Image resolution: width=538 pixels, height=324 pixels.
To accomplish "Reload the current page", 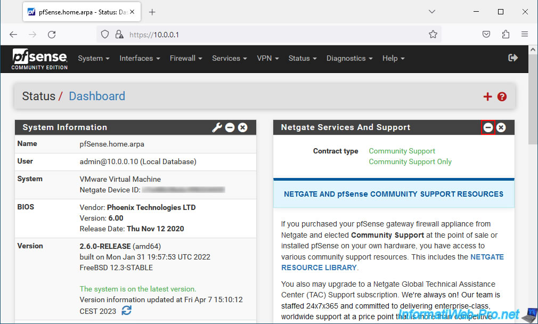I will 52,34.
